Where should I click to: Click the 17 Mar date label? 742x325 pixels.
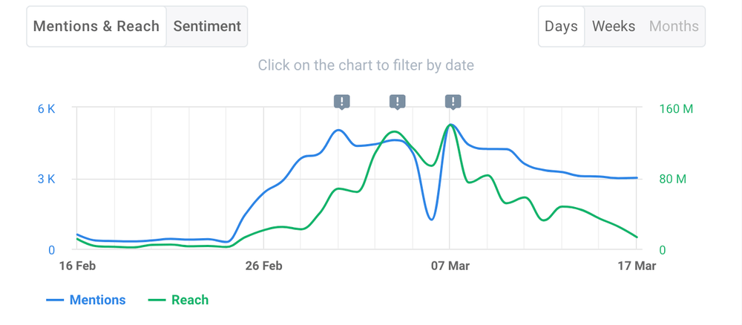[x=637, y=266]
